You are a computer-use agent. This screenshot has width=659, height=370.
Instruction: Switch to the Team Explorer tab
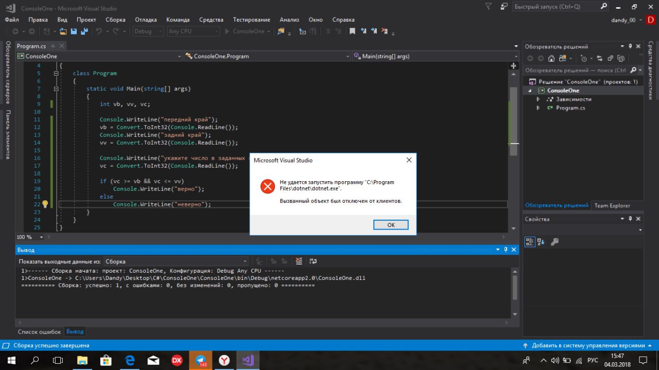612,205
